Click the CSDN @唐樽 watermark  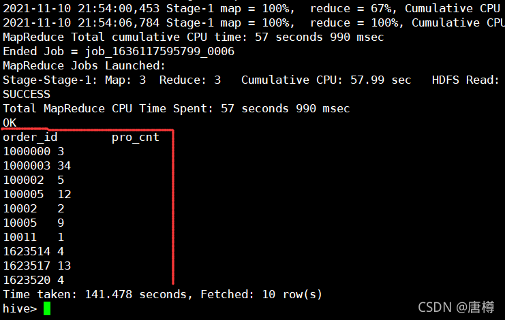pyautogui.click(x=456, y=308)
